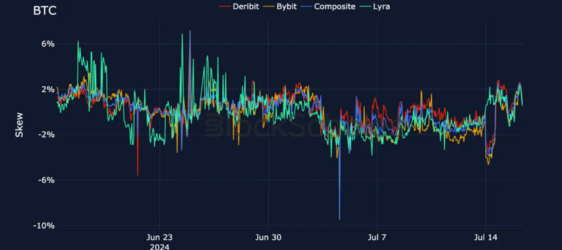Click the -2% y-axis tick label
The width and height of the screenshot is (562, 250).
(x=47, y=135)
